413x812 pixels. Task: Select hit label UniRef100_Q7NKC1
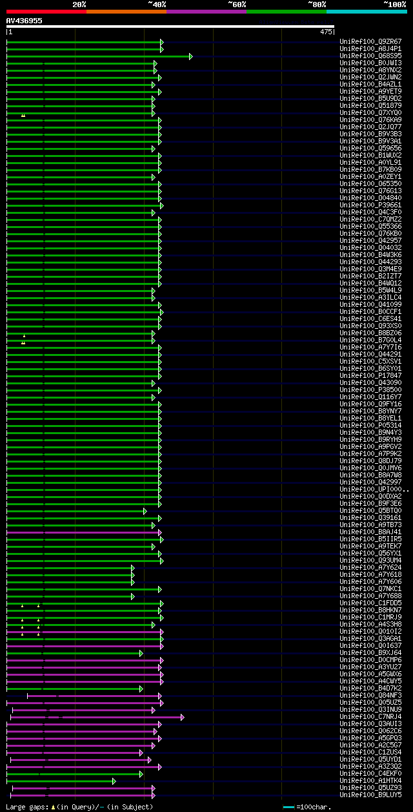[x=370, y=588]
